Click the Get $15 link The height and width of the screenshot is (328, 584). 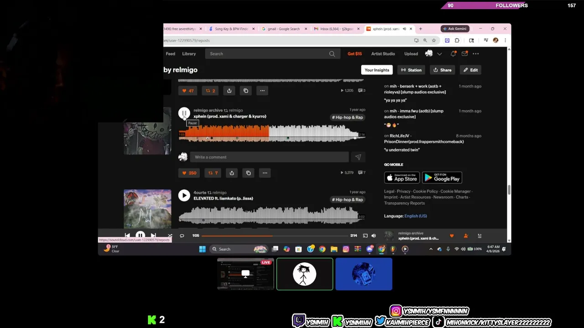click(355, 54)
